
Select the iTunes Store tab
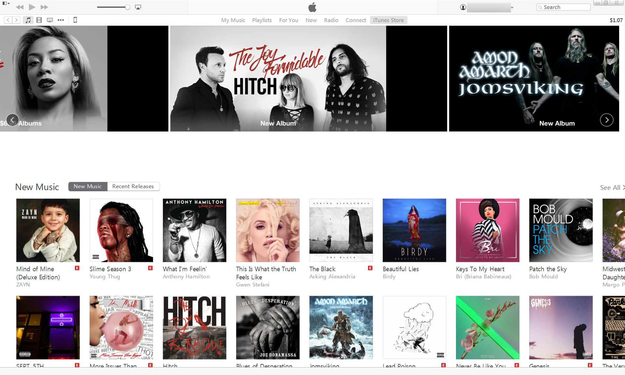point(389,20)
